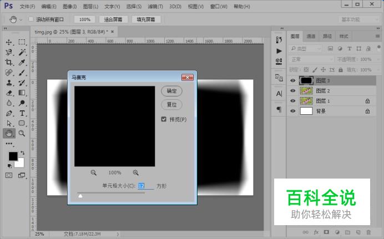Switch to the Channels tab
This screenshot has width=384, height=239.
311,36
